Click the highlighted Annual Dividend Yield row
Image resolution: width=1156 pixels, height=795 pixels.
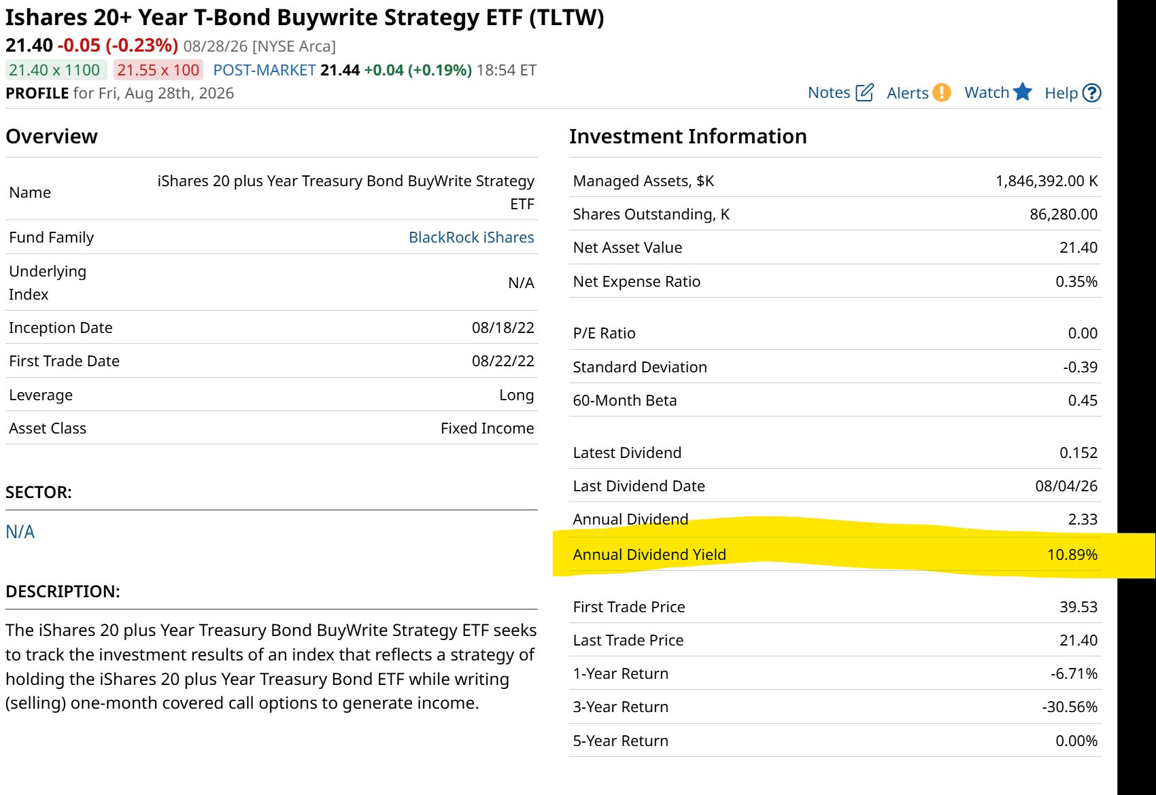click(x=835, y=554)
